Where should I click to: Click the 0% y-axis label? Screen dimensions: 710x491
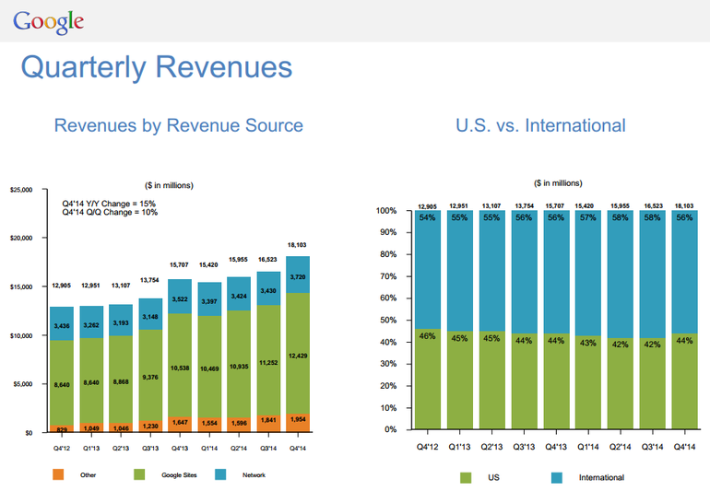[391, 429]
